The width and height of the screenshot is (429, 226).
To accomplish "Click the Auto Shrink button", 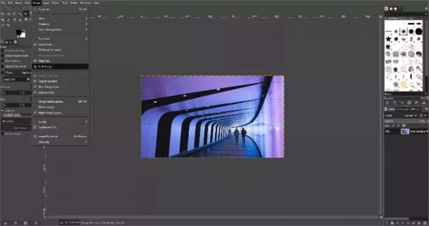I will pos(16,128).
